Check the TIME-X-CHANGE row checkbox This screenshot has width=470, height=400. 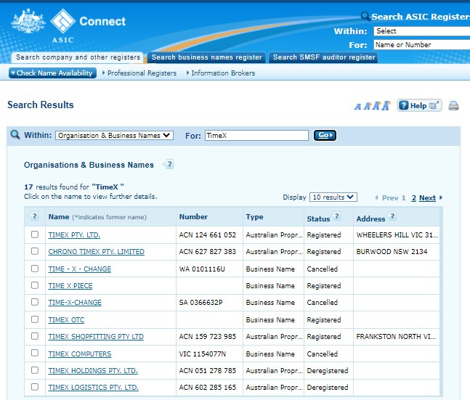click(x=35, y=302)
